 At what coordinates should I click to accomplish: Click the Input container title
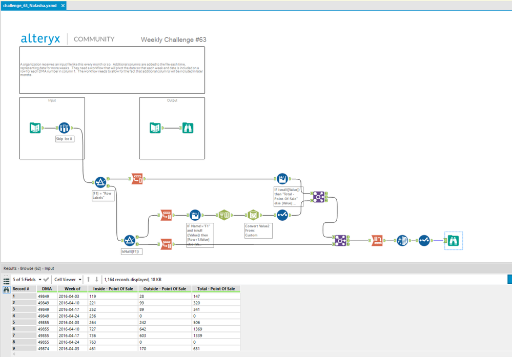(52, 100)
